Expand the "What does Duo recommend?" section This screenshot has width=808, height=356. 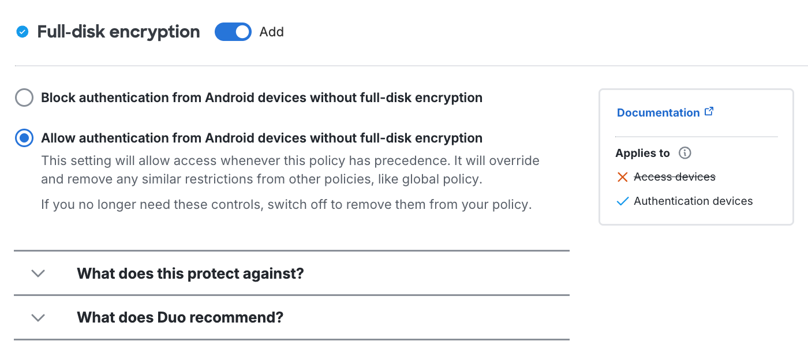point(179,317)
